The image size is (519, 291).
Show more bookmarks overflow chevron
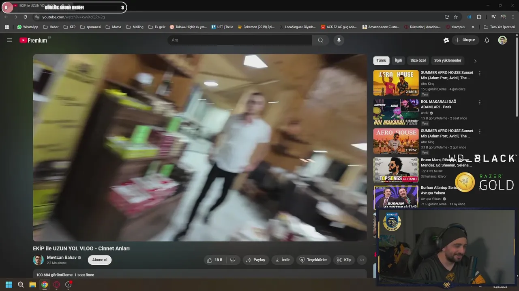tap(473, 27)
